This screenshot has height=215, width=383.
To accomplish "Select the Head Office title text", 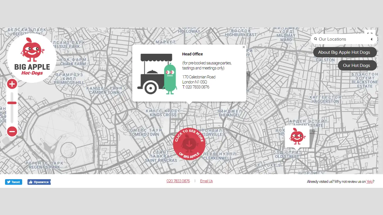I will pyautogui.click(x=192, y=54).
